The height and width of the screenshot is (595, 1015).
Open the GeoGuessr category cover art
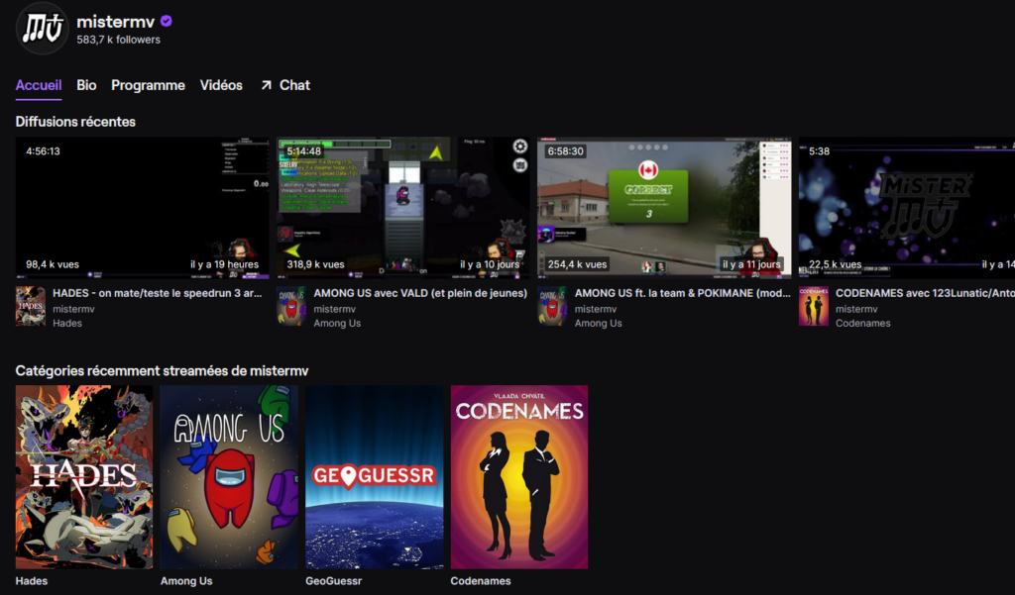[374, 477]
